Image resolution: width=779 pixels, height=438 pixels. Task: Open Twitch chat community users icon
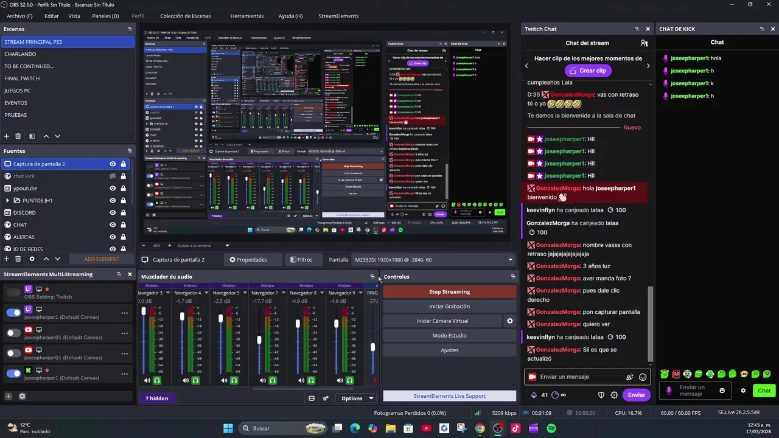tap(644, 43)
